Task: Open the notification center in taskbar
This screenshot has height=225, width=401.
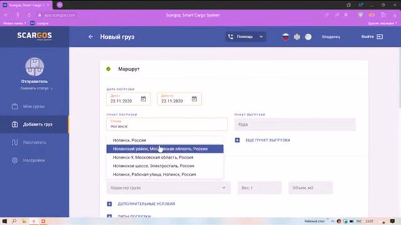Action: [392, 221]
